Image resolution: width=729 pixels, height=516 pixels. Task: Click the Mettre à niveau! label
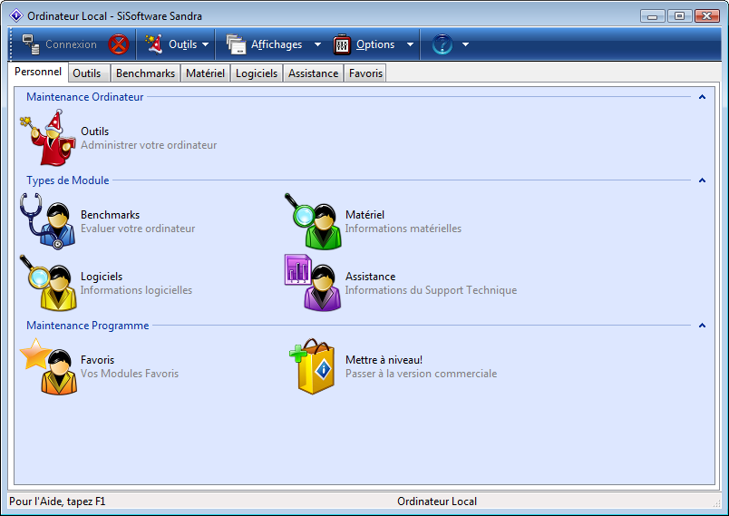384,360
